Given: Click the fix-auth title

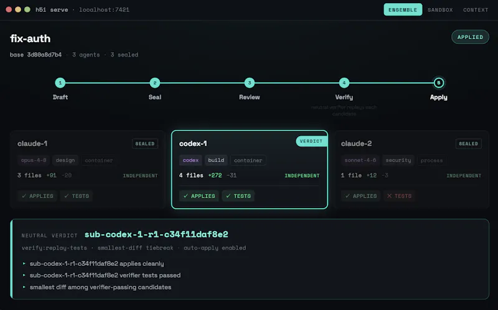Looking at the screenshot, I should pos(30,39).
